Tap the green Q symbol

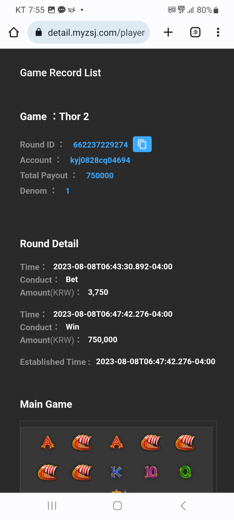pos(185,472)
